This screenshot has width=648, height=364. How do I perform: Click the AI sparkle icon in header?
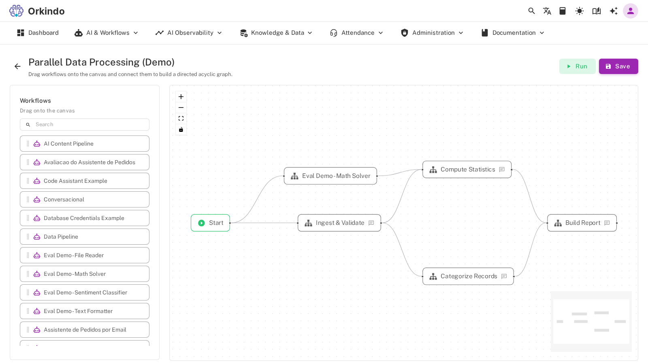pos(614,11)
